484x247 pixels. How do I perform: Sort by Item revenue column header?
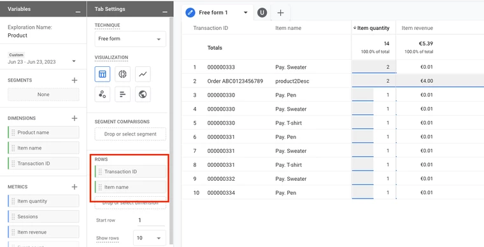(417, 28)
